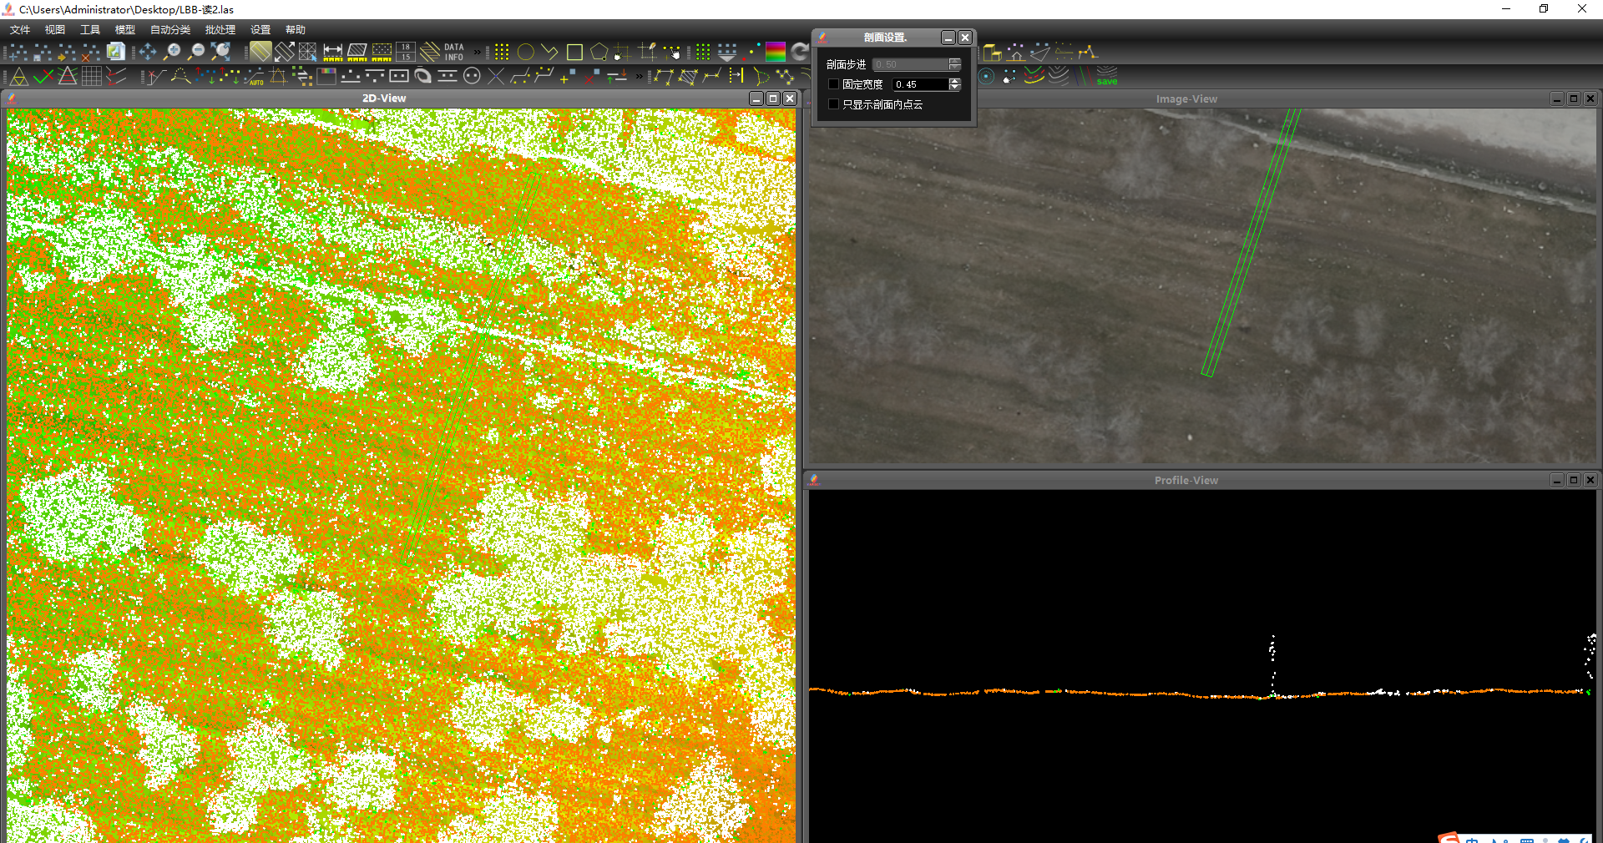Image resolution: width=1603 pixels, height=843 pixels.
Task: Click the zoom out magnifier tool
Action: coord(196,52)
